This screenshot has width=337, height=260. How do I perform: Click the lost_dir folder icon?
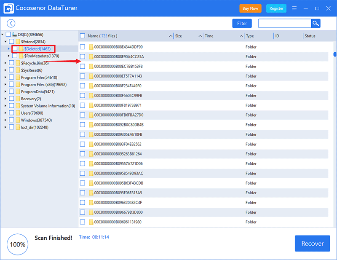[18, 127]
